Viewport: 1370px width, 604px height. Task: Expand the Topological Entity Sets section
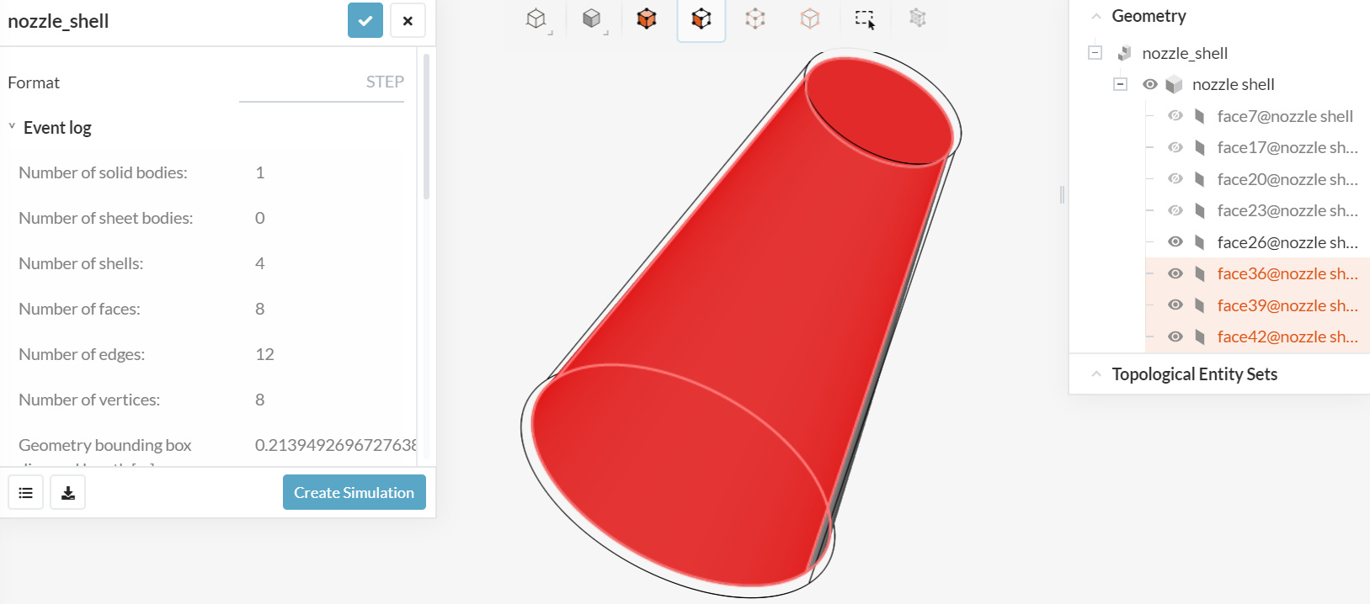pos(1096,374)
